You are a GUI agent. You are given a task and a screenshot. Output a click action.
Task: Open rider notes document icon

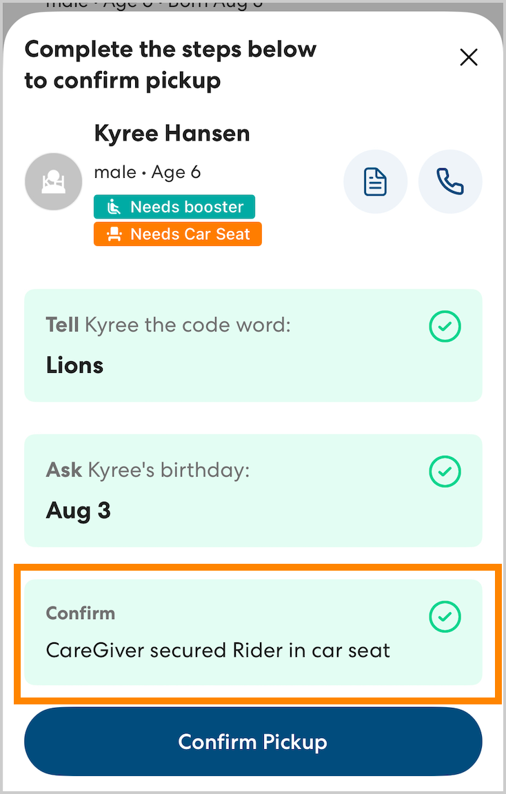375,182
